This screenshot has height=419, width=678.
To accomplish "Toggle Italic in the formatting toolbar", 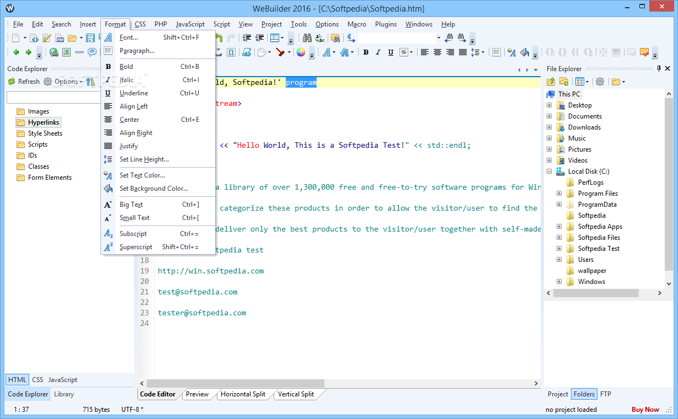I will pyautogui.click(x=378, y=52).
